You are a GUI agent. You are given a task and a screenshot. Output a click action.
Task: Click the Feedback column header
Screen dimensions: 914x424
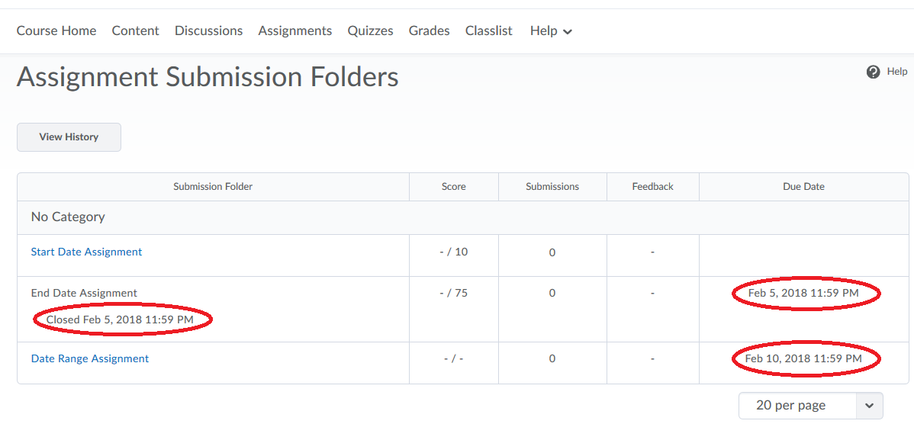(652, 187)
